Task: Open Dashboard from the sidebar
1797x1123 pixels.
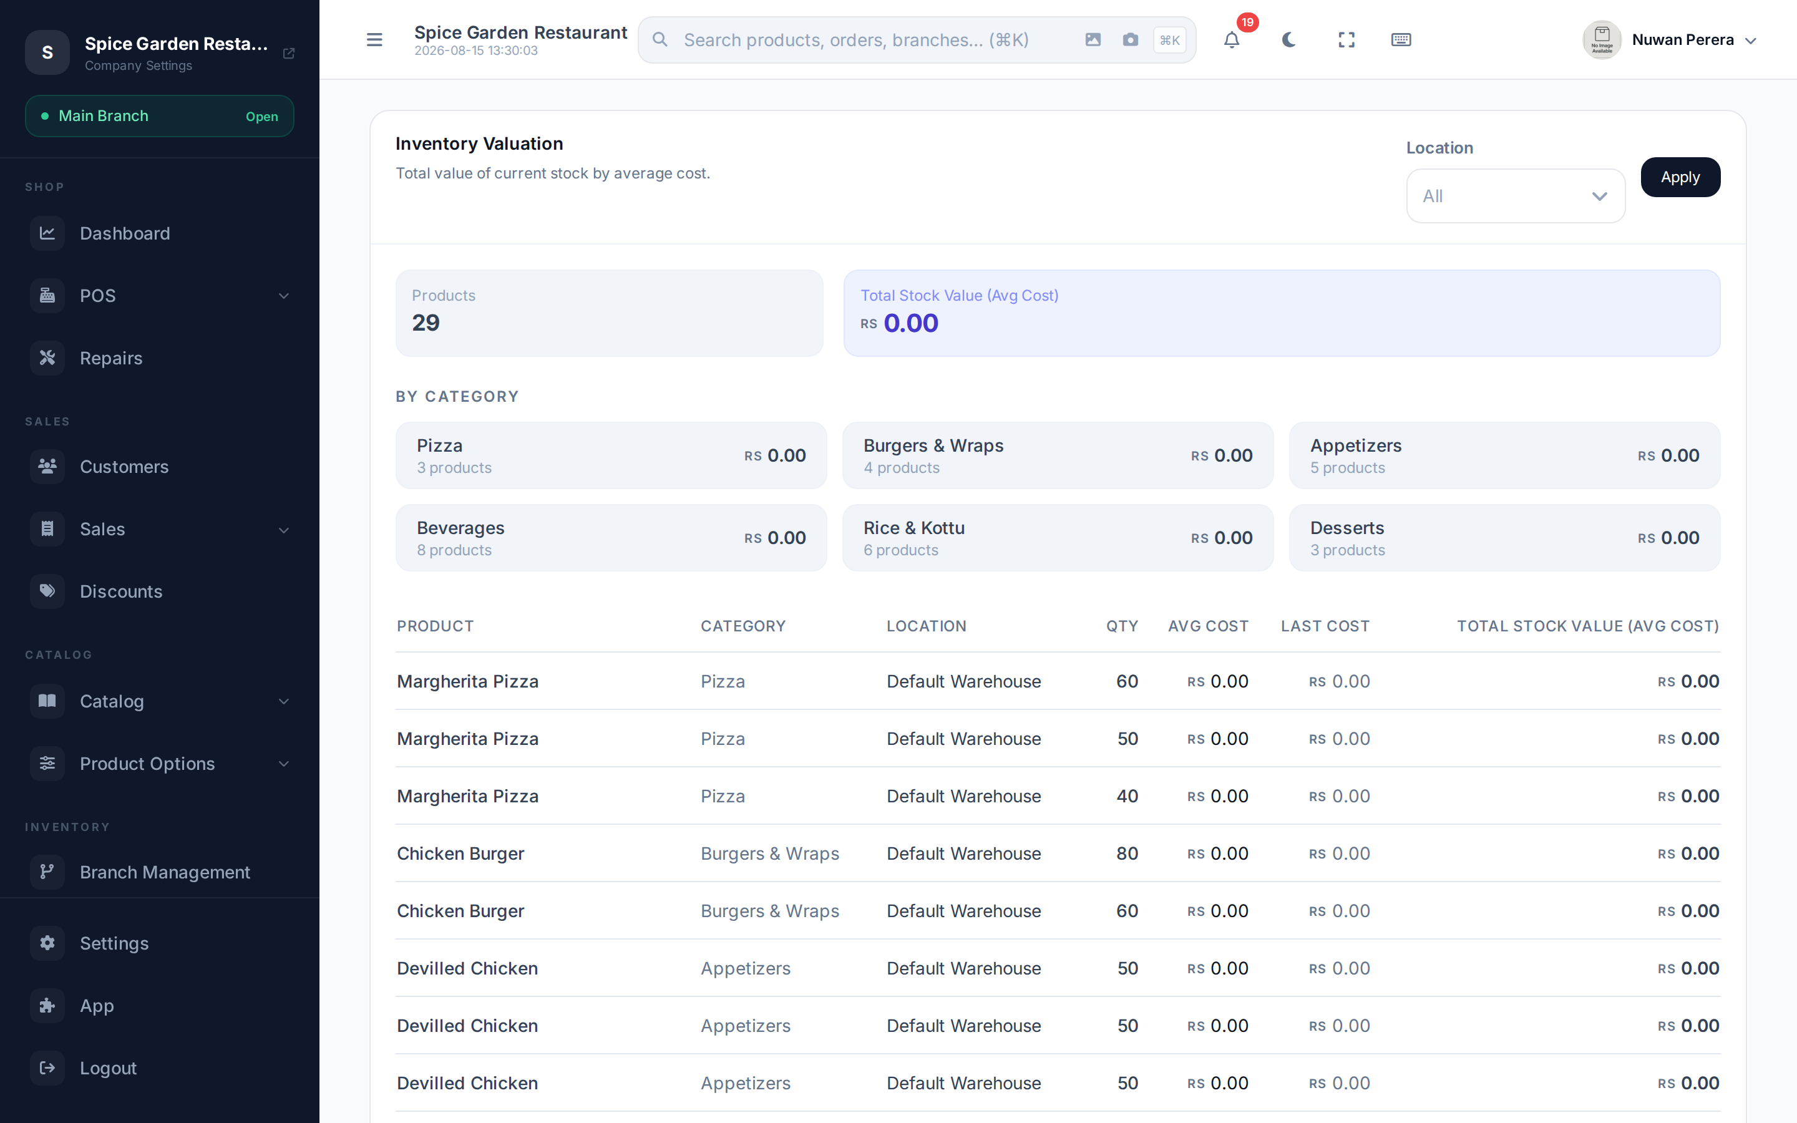Action: [x=160, y=233]
